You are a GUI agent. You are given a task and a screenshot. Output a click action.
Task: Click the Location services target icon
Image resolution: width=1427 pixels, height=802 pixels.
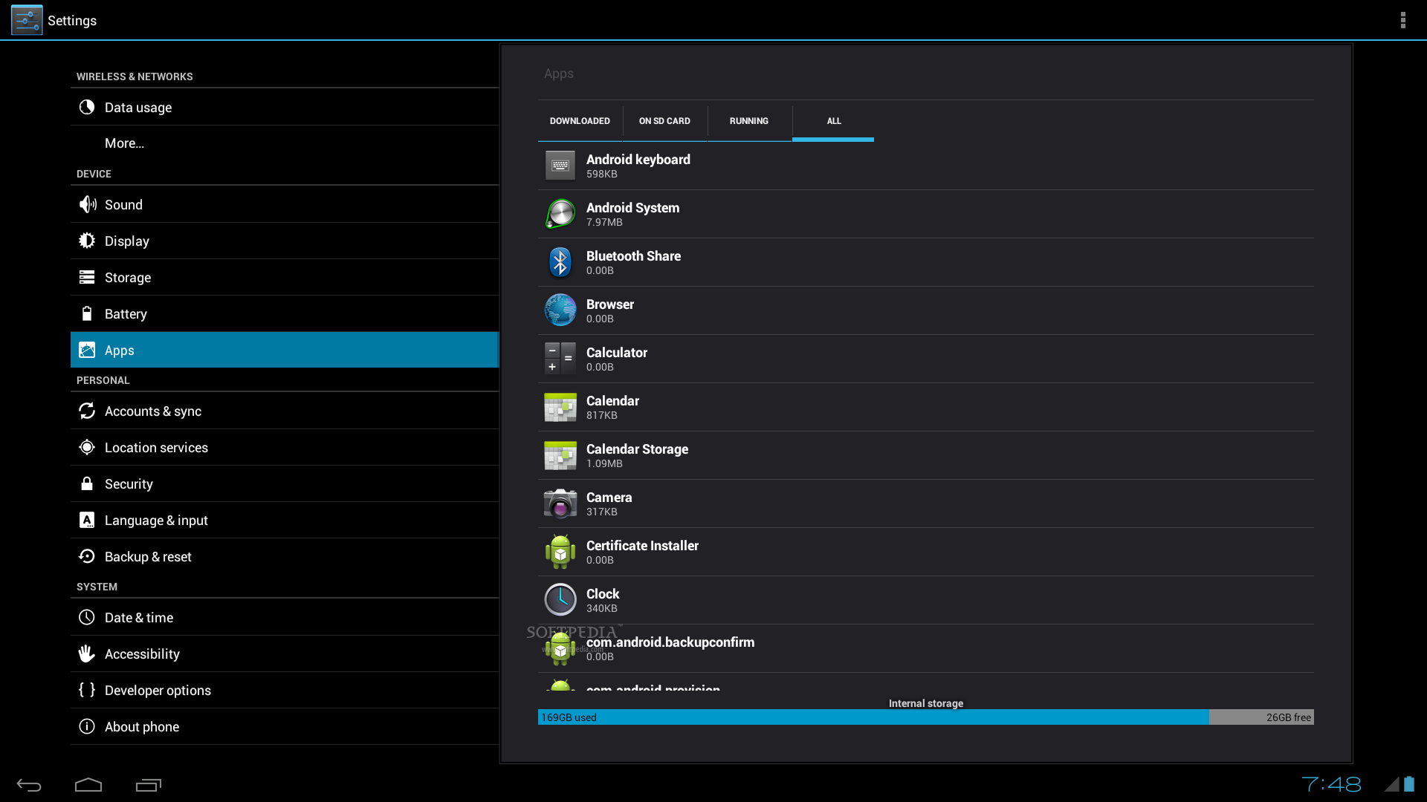[87, 447]
